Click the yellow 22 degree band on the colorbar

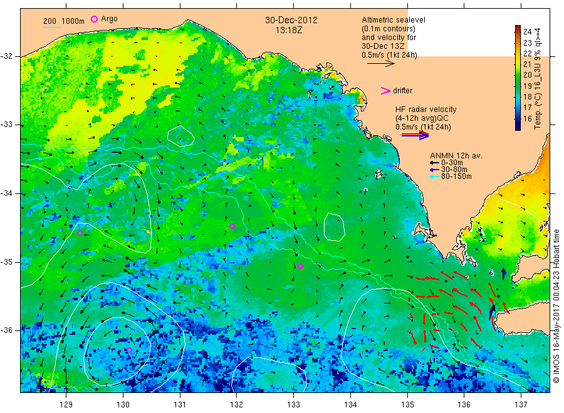tap(518, 54)
